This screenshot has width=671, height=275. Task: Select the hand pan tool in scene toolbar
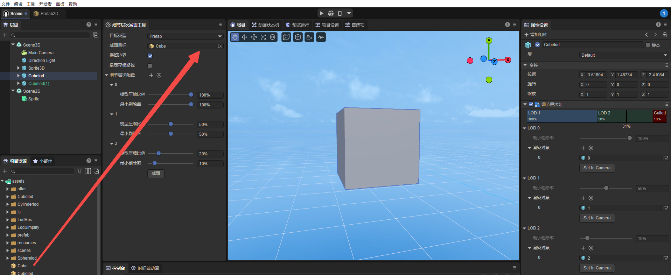pyautogui.click(x=235, y=37)
